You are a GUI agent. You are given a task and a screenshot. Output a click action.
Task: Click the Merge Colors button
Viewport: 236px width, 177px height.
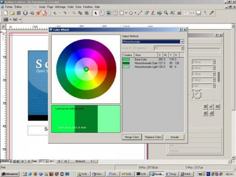click(132, 137)
